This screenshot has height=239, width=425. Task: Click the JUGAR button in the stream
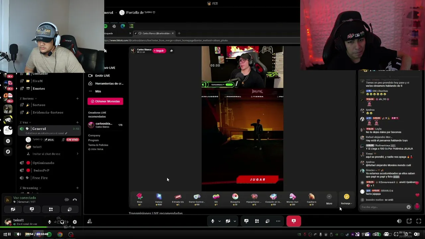coord(257,180)
